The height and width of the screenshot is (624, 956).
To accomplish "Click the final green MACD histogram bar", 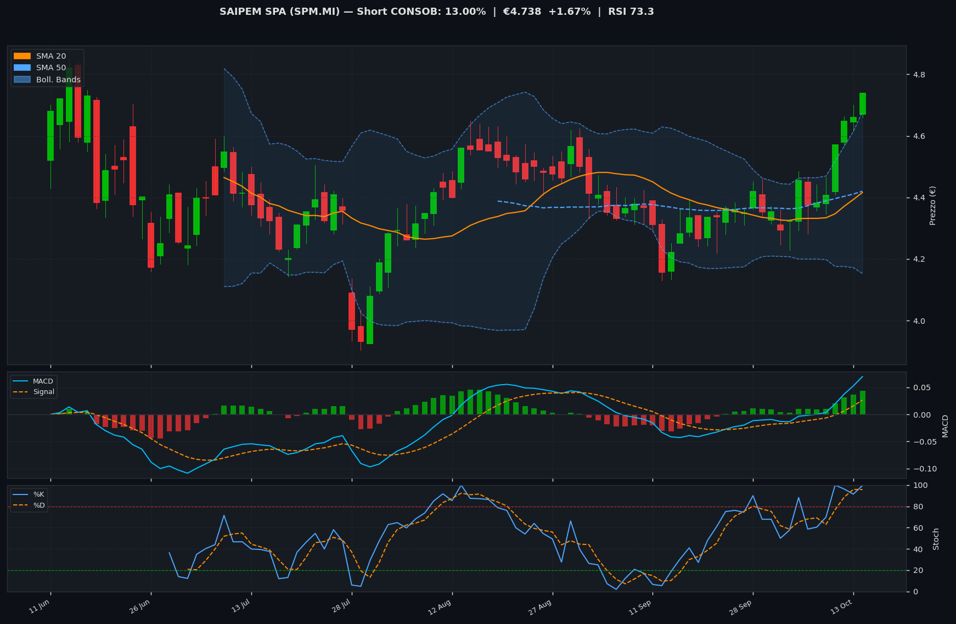I will pyautogui.click(x=863, y=403).
